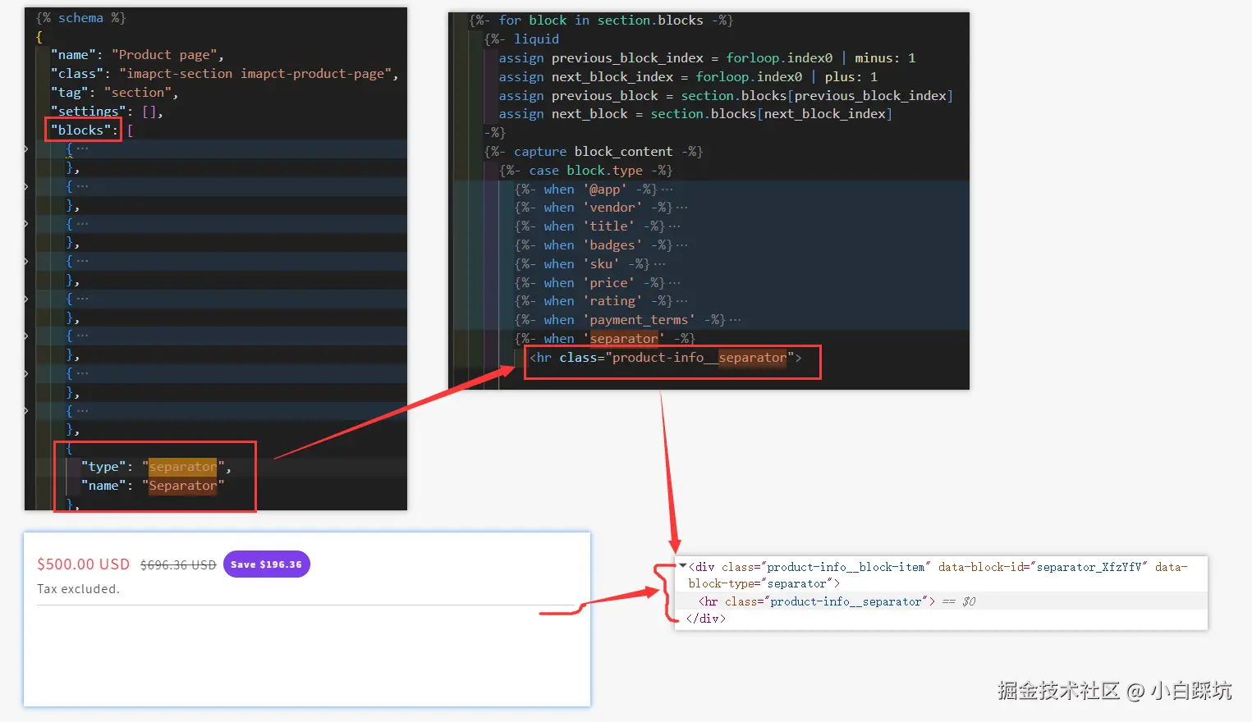This screenshot has width=1252, height=722.
Task: Click the {% schema %} tag line
Action: click(x=80, y=18)
